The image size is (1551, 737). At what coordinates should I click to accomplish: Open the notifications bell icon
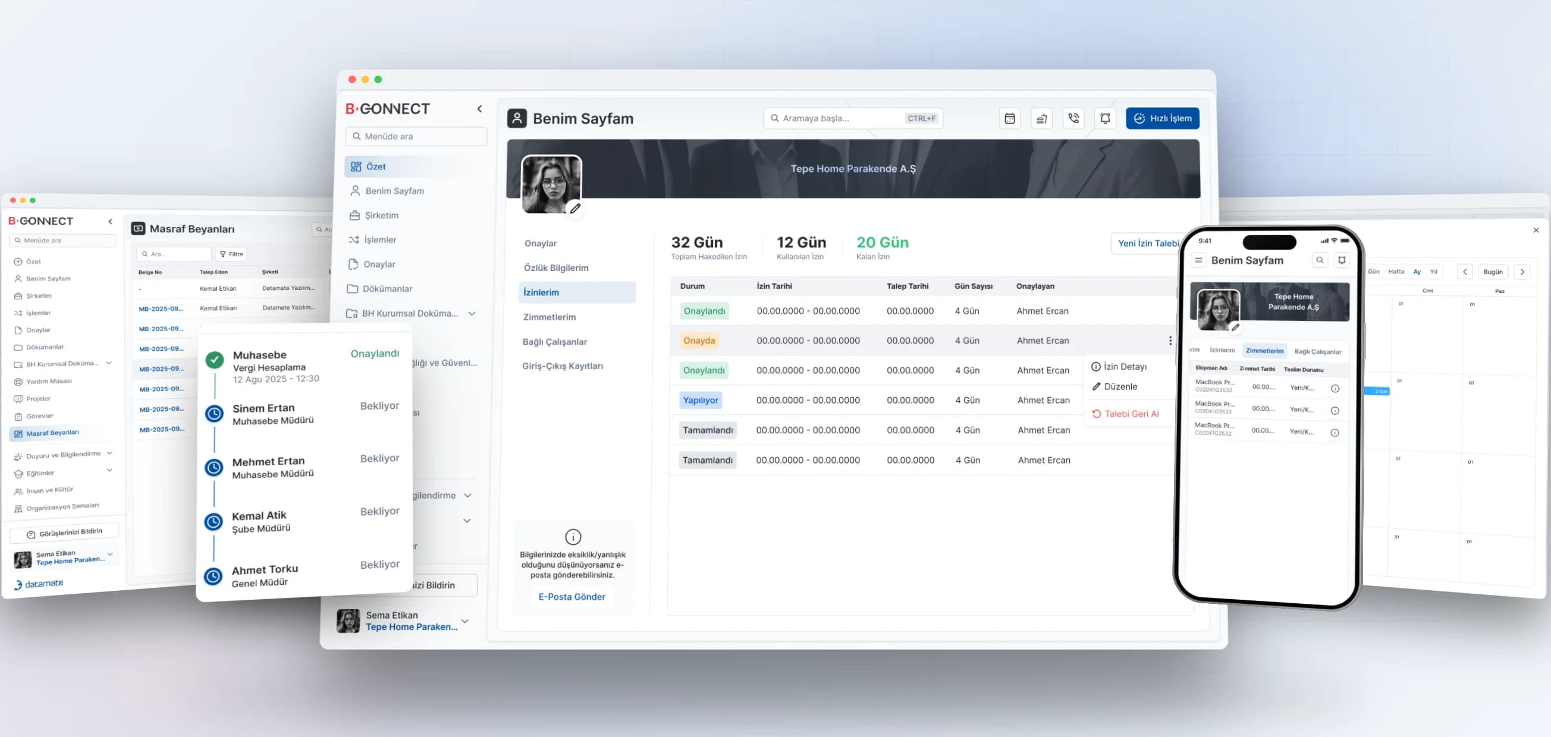1106,118
